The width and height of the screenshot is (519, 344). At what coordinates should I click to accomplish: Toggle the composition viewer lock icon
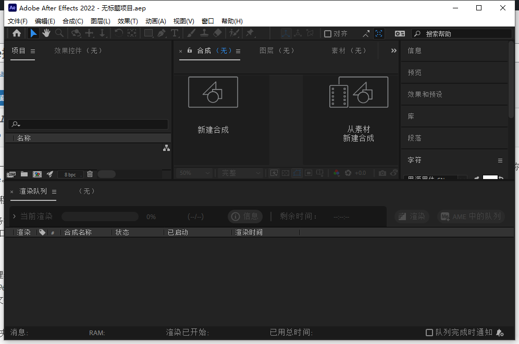190,50
